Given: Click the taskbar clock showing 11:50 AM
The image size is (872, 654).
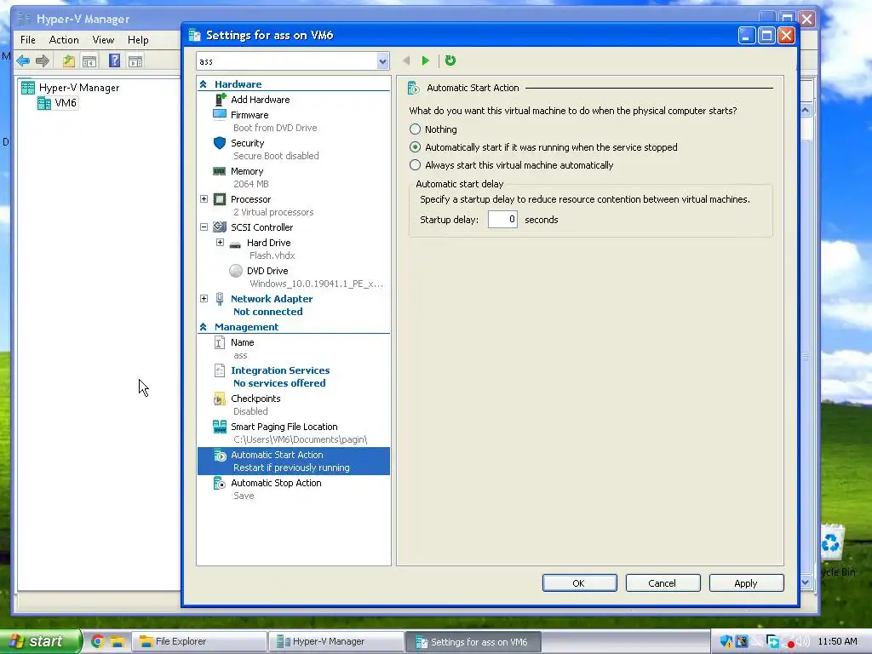Looking at the screenshot, I should pyautogui.click(x=838, y=641).
